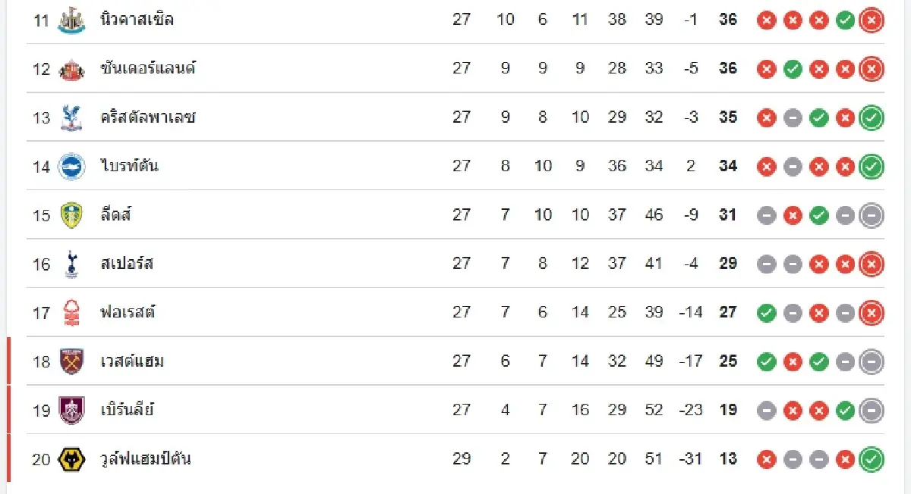
Task: Click the Nottingham Forest tree crest
Action: click(x=71, y=312)
